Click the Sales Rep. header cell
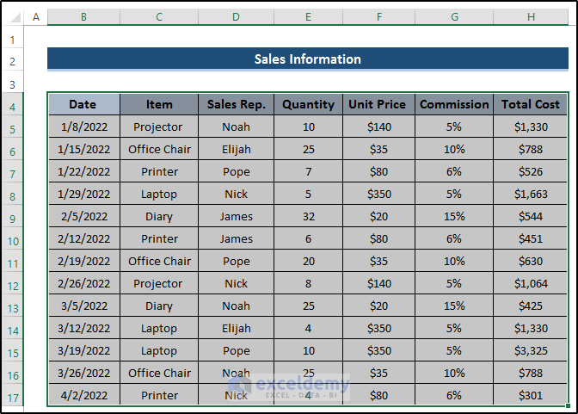Screen dimensions: 578x414 [x=237, y=105]
